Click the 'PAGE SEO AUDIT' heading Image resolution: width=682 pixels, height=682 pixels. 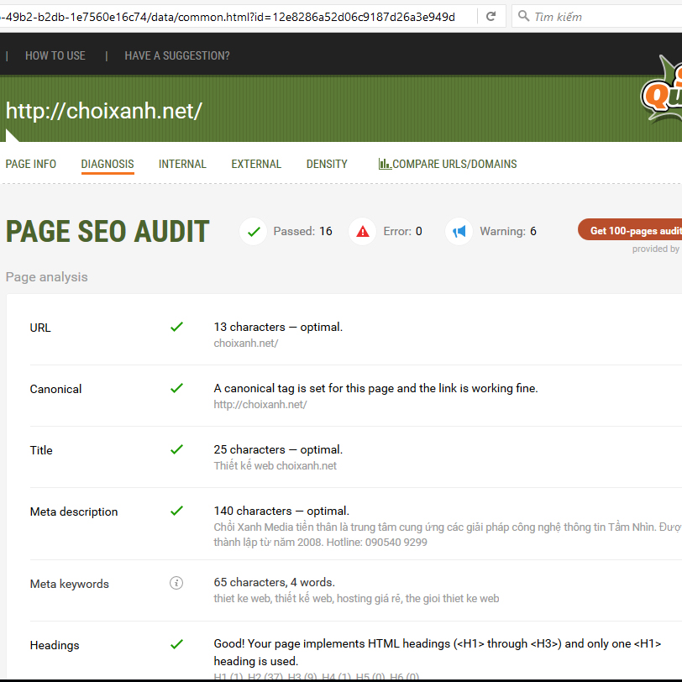(x=108, y=232)
